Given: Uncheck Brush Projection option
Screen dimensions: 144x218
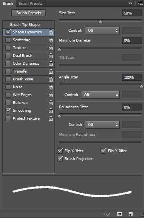Looking at the screenshot, I should (x=60, y=158).
